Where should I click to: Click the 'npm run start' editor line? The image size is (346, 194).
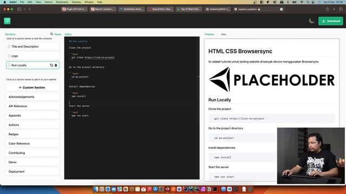click(x=80, y=115)
